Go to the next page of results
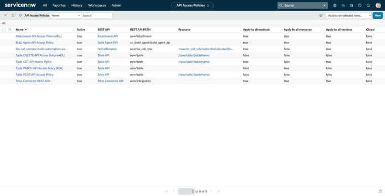385x196 pixels. pyautogui.click(x=211, y=191)
